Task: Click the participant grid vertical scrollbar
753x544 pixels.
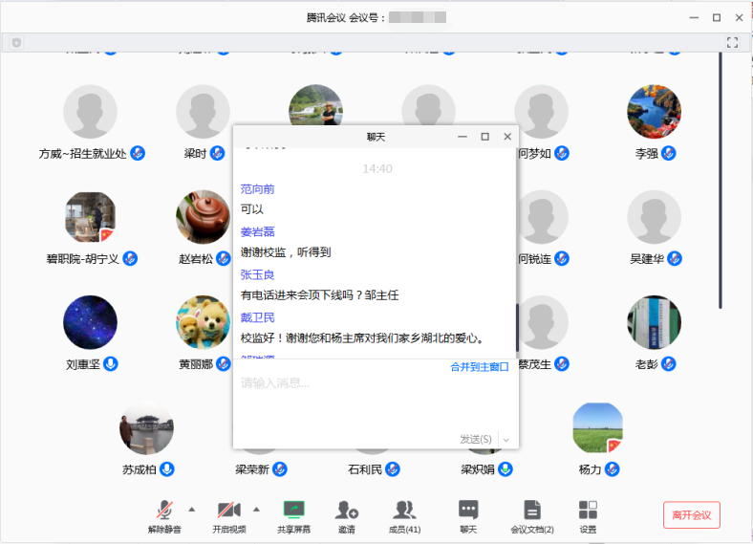Action: pyautogui.click(x=721, y=180)
